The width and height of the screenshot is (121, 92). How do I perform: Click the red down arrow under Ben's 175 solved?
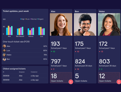(x=75, y=52)
